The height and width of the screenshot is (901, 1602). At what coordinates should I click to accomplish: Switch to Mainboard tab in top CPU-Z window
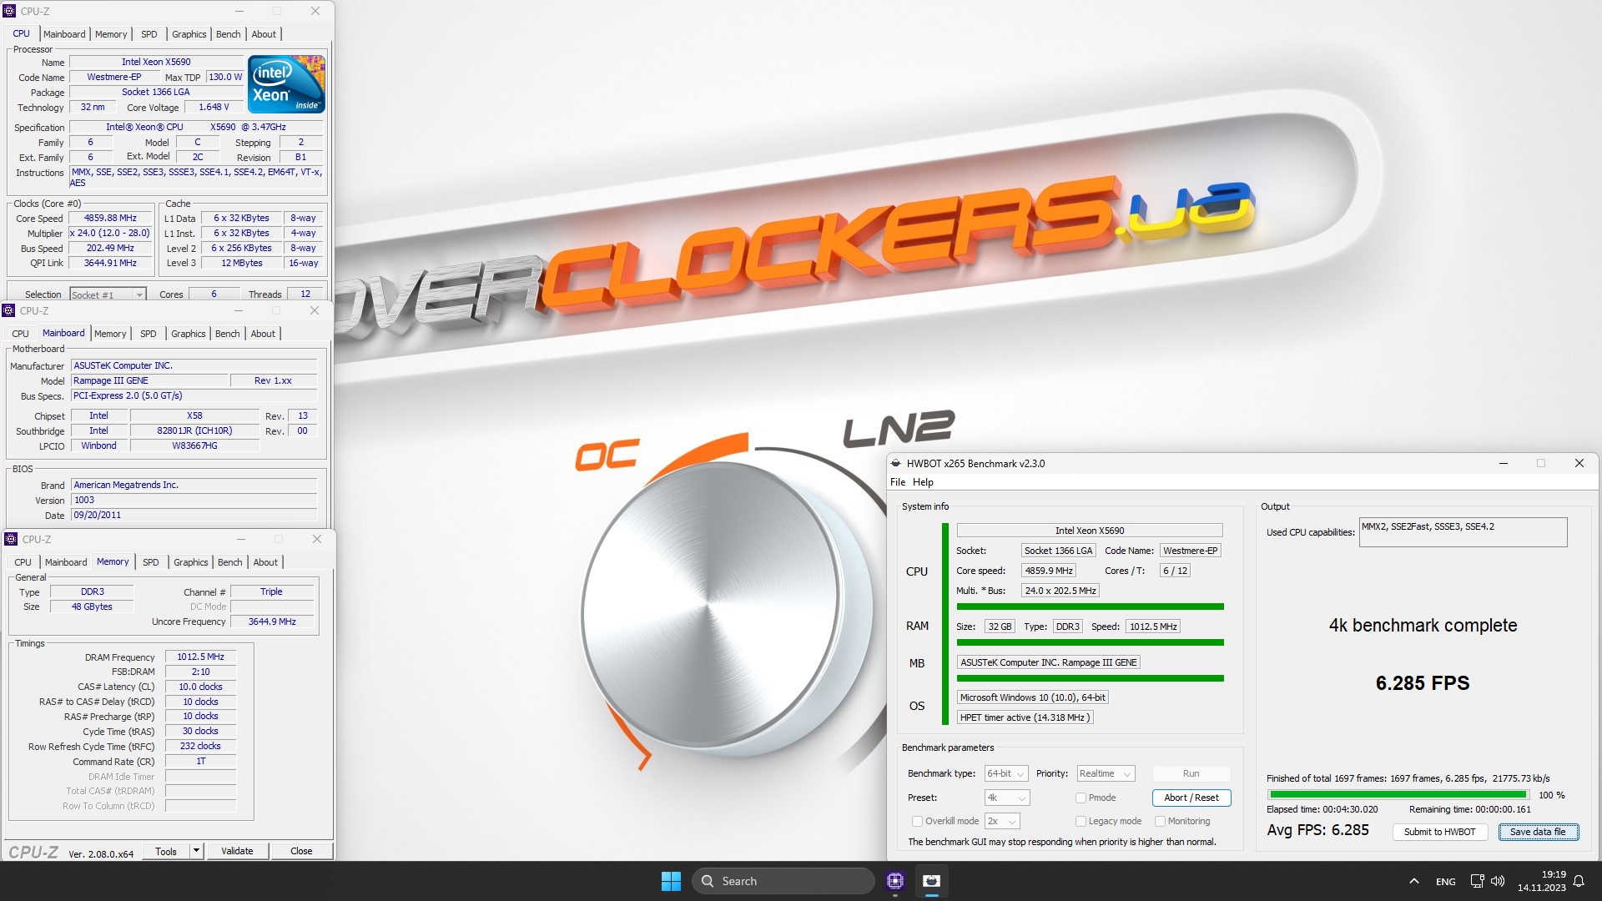point(64,34)
